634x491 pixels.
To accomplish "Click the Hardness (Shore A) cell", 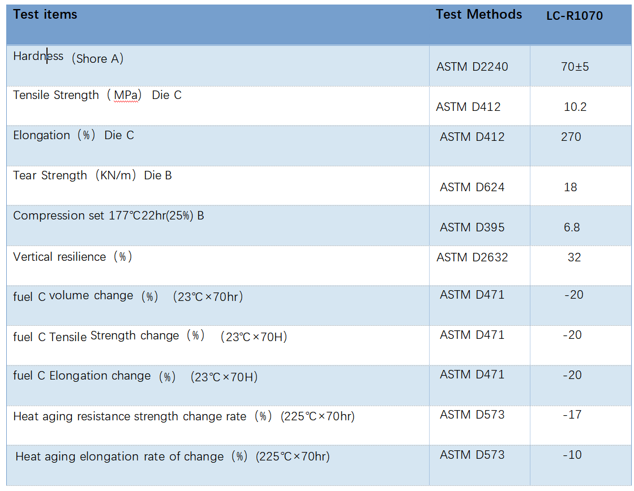I will point(68,58).
